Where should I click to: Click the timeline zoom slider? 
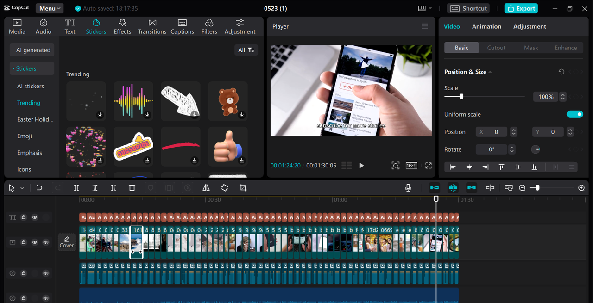coord(537,188)
